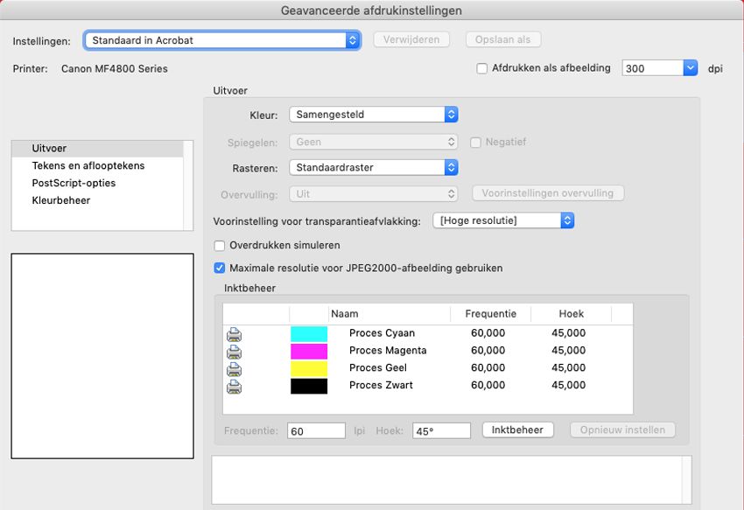Select PostScript-opties category
744x510 pixels.
(97, 183)
